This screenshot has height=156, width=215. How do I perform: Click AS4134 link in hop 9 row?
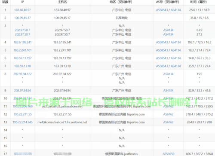pyautogui.click(x=168, y=90)
